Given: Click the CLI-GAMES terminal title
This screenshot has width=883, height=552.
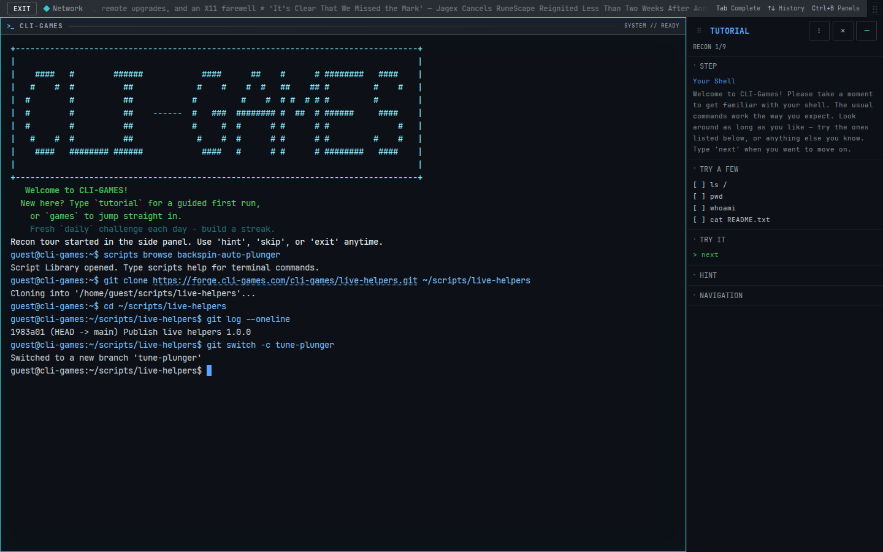Looking at the screenshot, I should pos(41,26).
